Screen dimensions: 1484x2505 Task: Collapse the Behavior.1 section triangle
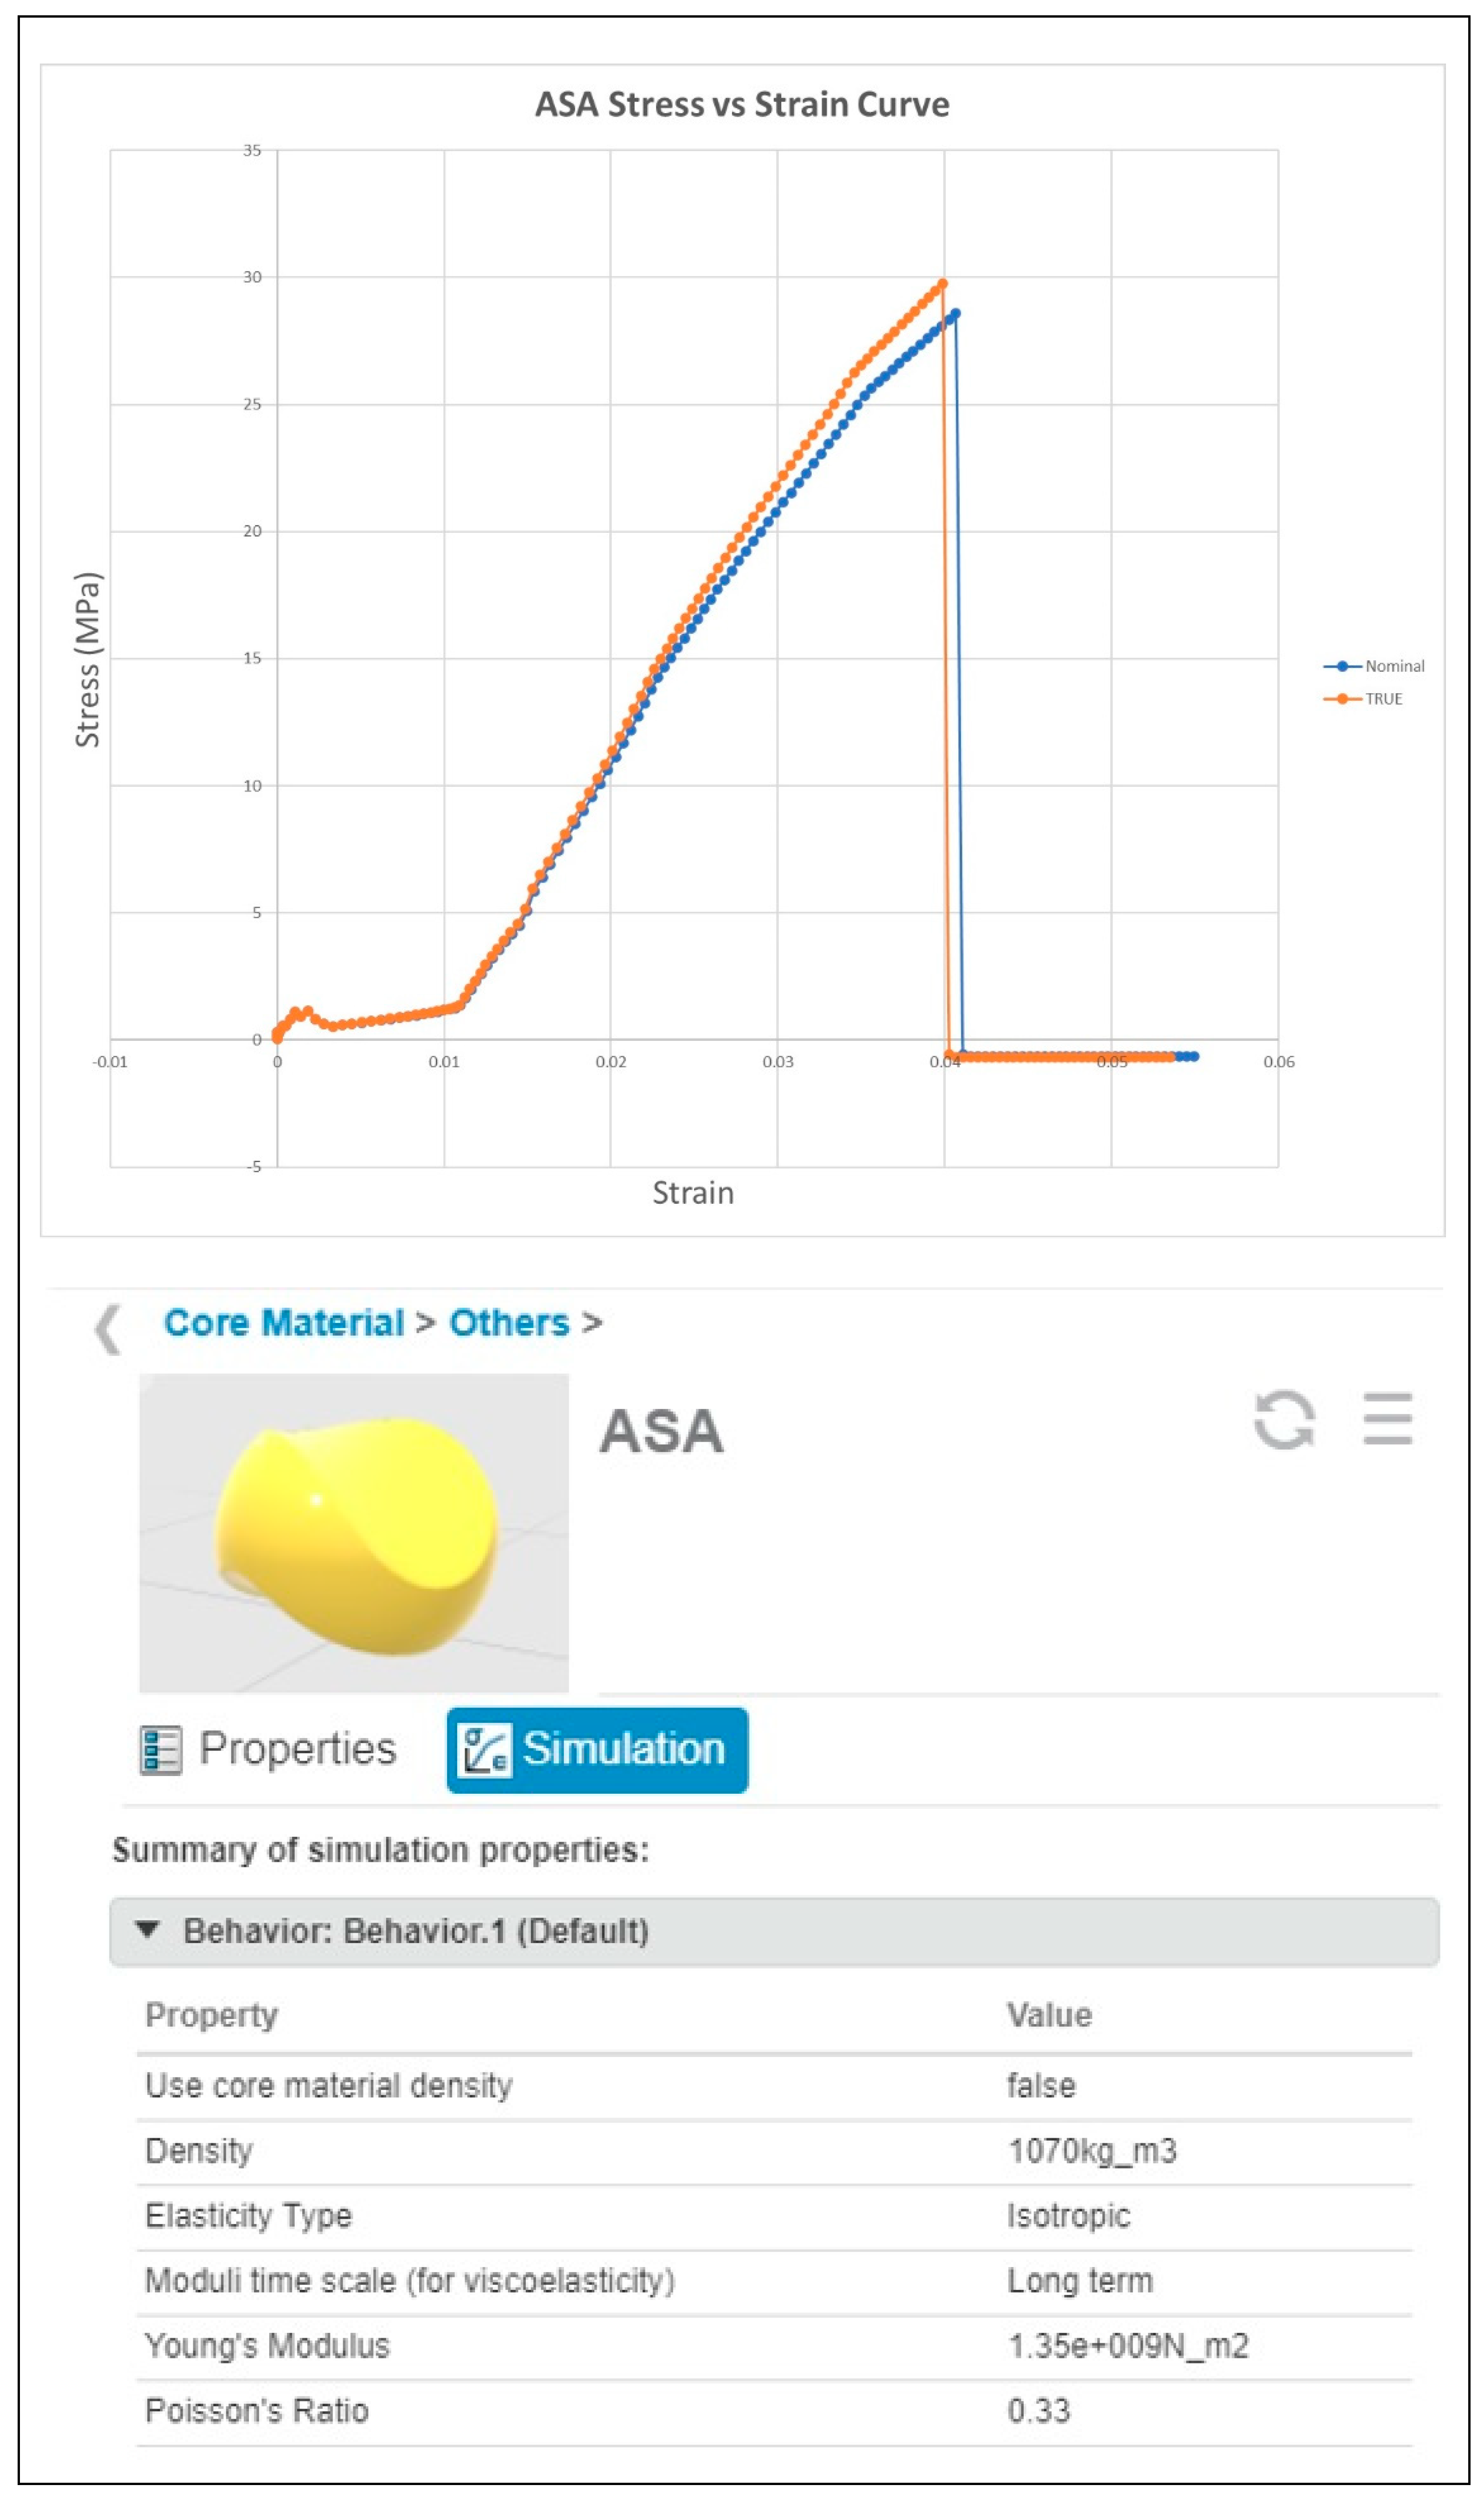click(148, 1929)
